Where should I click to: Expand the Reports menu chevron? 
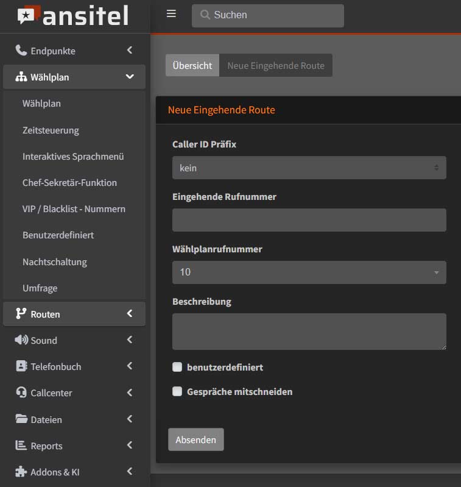(x=130, y=445)
